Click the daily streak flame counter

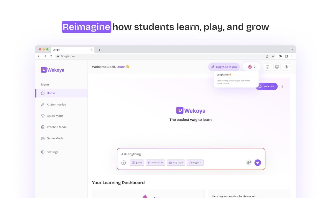252,67
